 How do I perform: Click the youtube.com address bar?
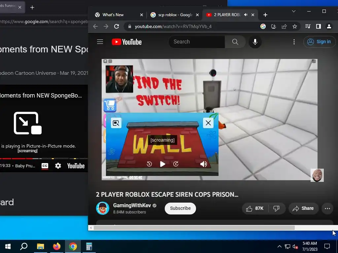(x=173, y=26)
